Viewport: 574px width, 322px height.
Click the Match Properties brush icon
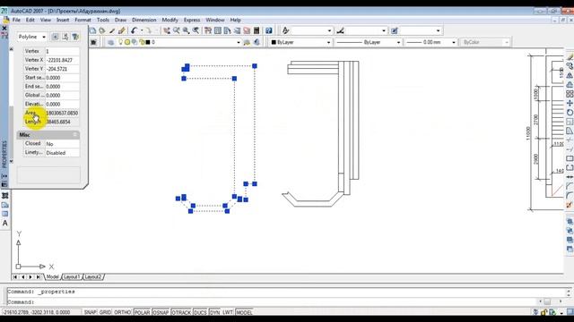(122, 31)
